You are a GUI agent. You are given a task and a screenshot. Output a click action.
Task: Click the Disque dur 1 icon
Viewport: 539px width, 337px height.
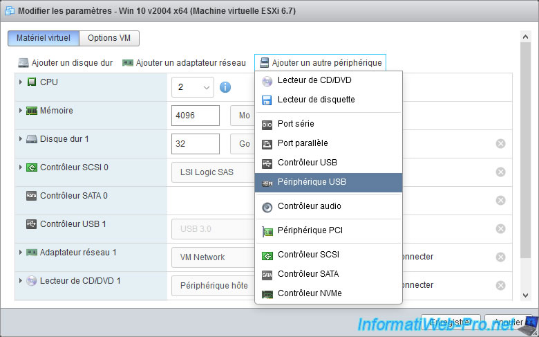32,139
